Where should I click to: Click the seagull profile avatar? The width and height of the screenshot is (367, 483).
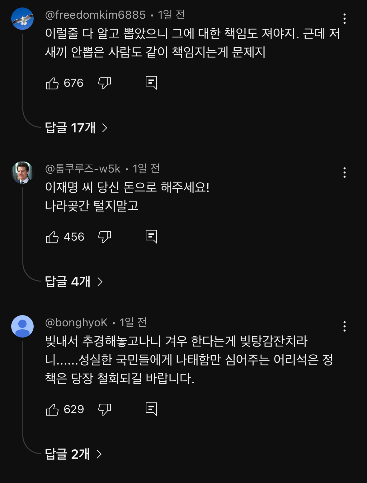(x=22, y=19)
